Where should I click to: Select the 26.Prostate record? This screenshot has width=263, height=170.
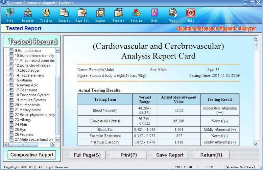(24, 134)
